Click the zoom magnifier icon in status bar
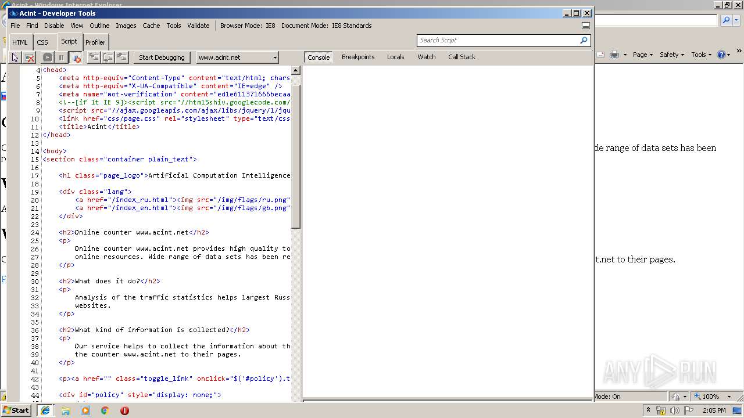Image resolution: width=744 pixels, height=418 pixels. coord(696,397)
